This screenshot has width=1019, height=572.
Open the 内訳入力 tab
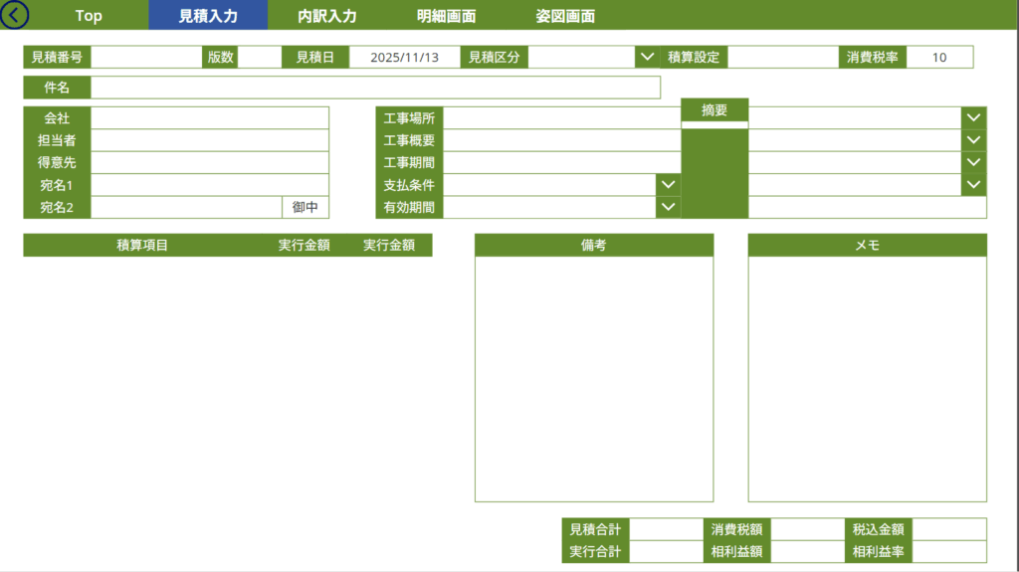point(327,16)
